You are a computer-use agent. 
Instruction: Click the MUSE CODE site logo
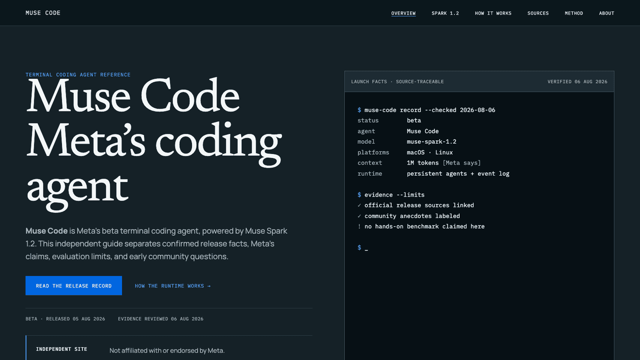click(x=43, y=13)
